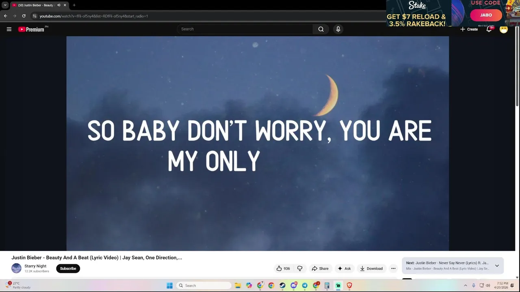Download the video
Screen dimensions: 520x292
[x=371, y=268]
